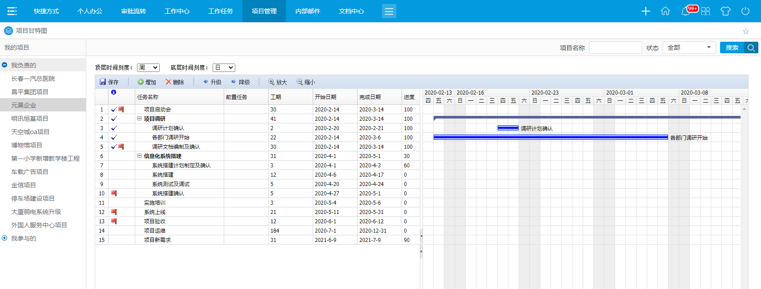The width and height of the screenshot is (761, 289).
Task: Zoom out with the 缩小 magnifier
Action: pos(299,82)
